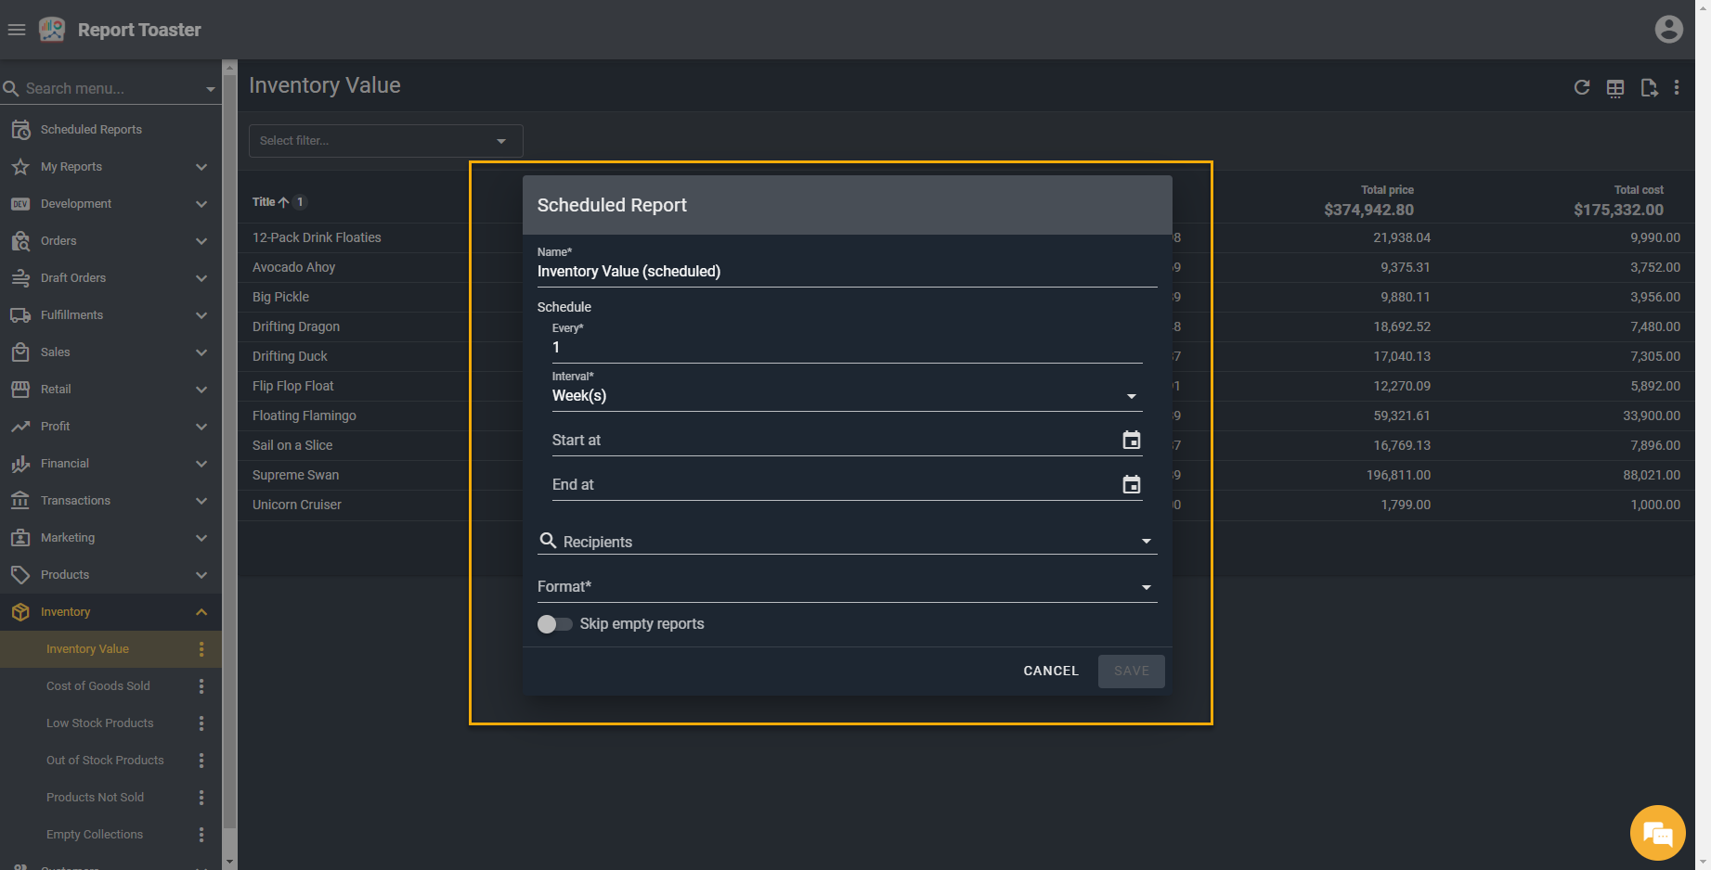Open End at calendar picker
Viewport: 1711px width, 870px height.
1131,485
